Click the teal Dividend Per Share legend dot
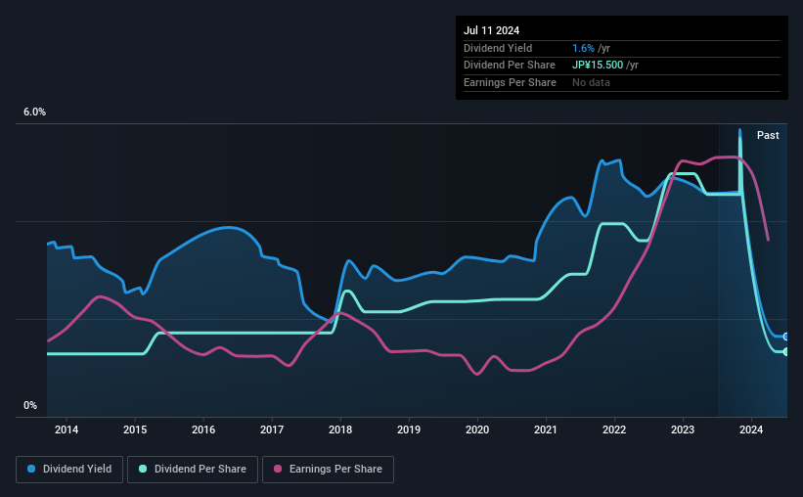The height and width of the screenshot is (497, 803). pyautogui.click(x=143, y=469)
